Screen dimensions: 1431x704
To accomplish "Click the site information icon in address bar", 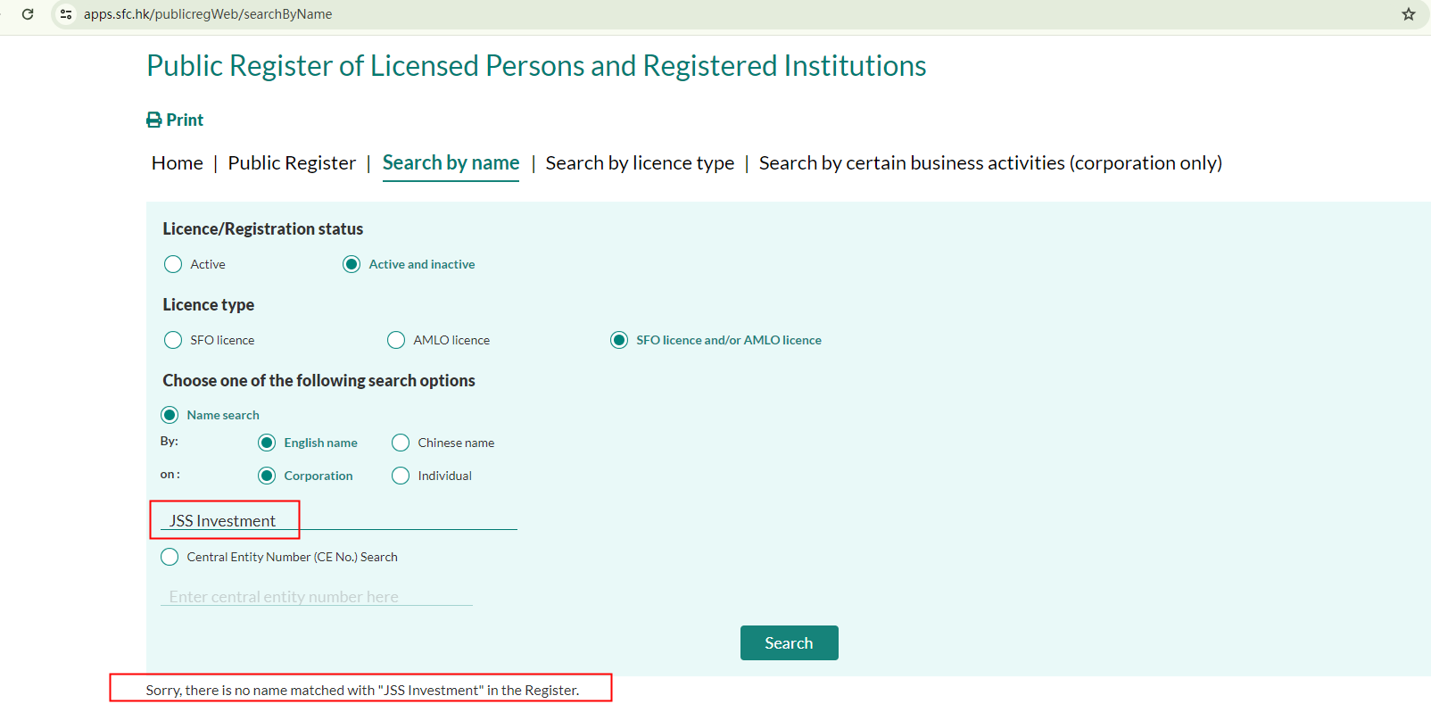I will click(66, 14).
